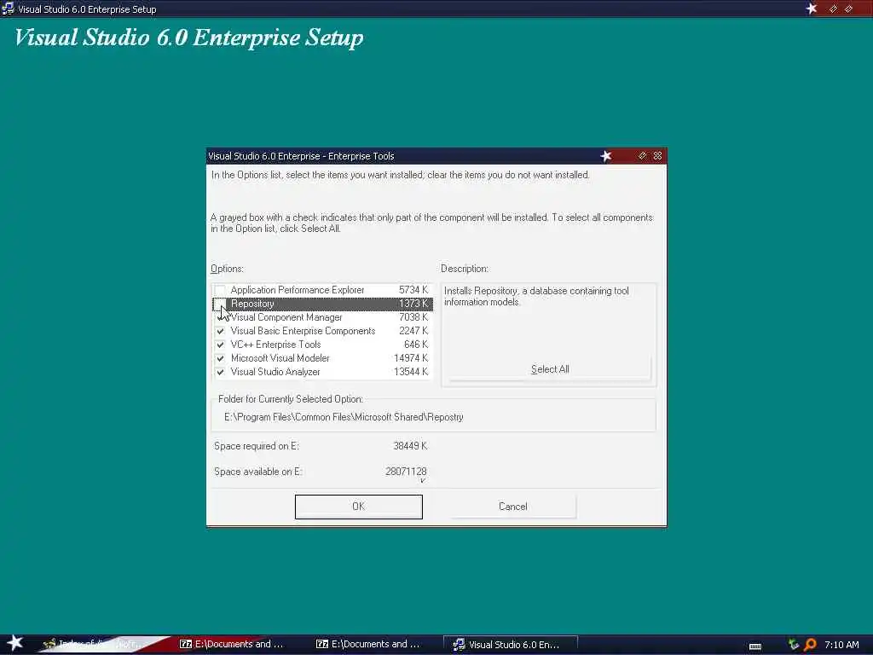Click the Visual Studio 6.0 Enterprise Setup heading
This screenshot has width=873, height=655.
pos(188,38)
